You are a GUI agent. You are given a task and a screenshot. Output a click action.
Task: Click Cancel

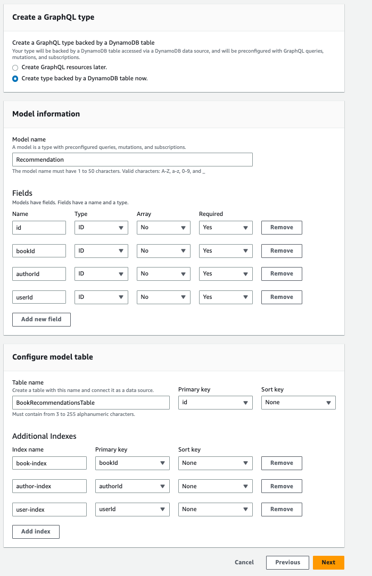[x=244, y=562]
